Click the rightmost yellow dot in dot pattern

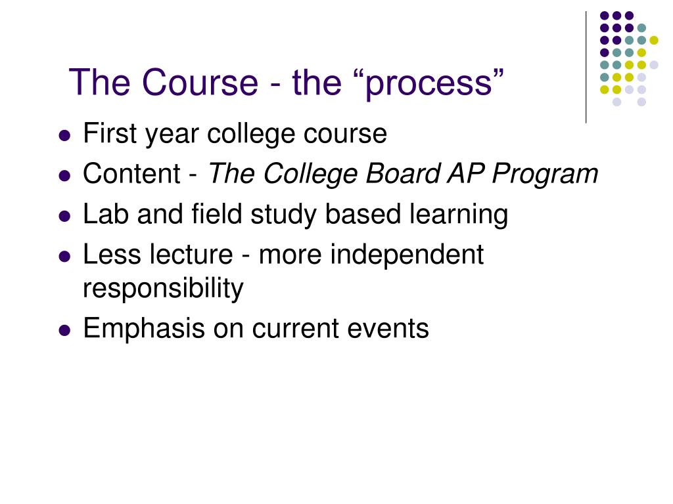point(654,40)
